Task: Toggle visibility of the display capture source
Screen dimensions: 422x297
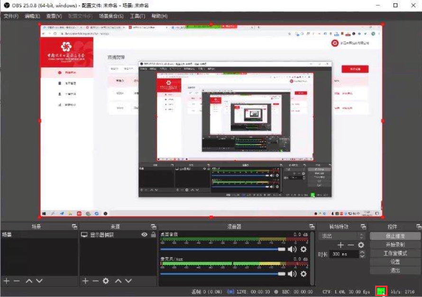Action: 144,234
